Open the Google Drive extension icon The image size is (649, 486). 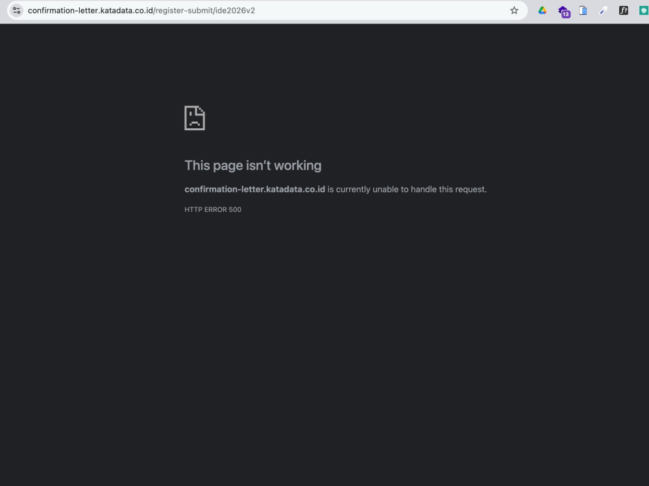click(x=542, y=10)
